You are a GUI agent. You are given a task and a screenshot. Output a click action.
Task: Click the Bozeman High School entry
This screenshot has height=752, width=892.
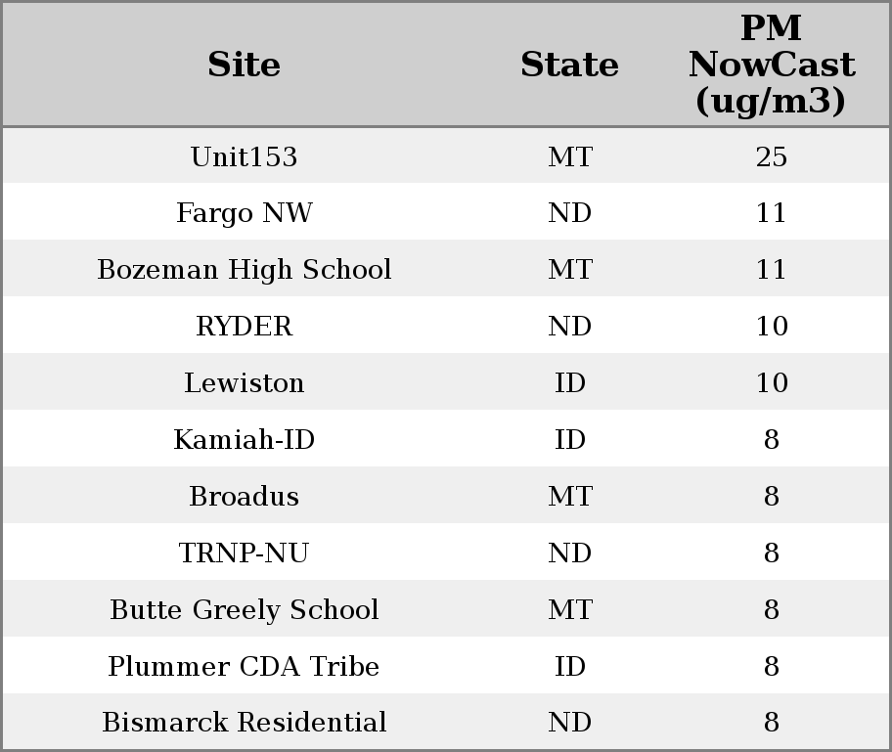coord(244,270)
